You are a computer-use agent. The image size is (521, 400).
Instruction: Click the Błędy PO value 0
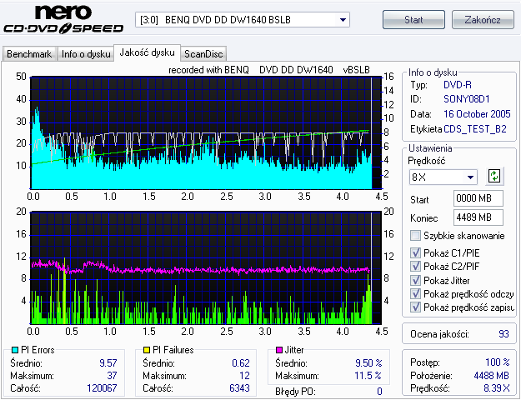pyautogui.click(x=380, y=392)
